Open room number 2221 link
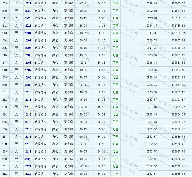The image size is (192, 177). [28, 3]
